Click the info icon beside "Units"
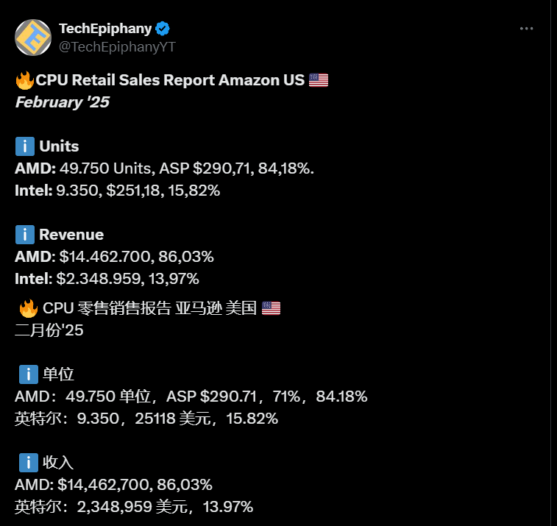This screenshot has height=526, width=557. coord(25,146)
